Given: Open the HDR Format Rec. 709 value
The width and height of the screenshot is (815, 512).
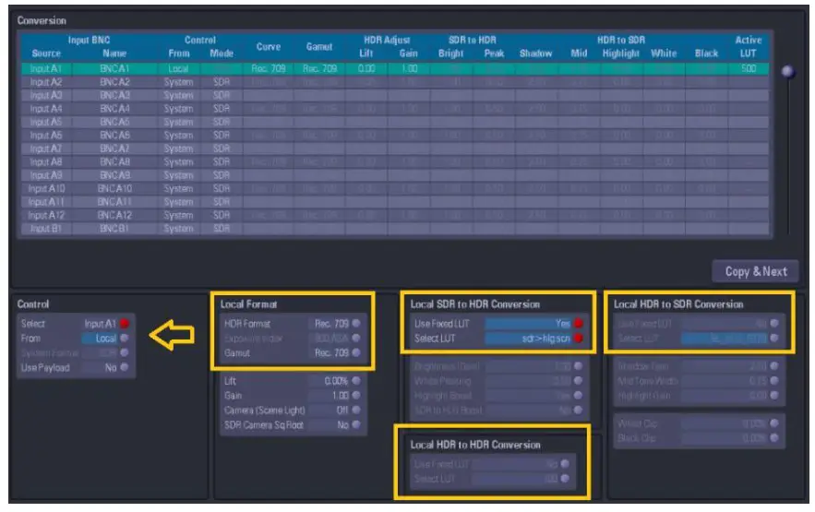Looking at the screenshot, I should click(329, 324).
